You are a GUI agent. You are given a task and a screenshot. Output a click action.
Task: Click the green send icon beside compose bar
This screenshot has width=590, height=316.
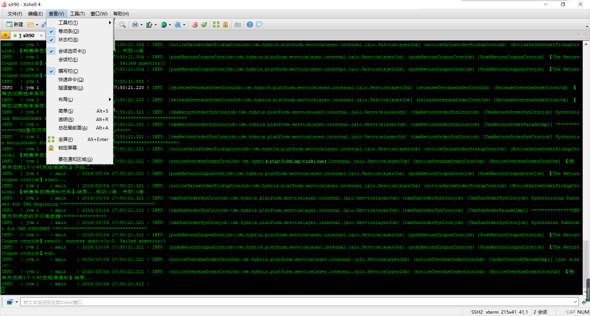click(x=584, y=302)
